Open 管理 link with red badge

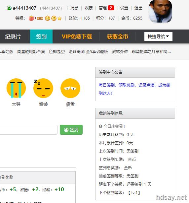[x=106, y=8]
